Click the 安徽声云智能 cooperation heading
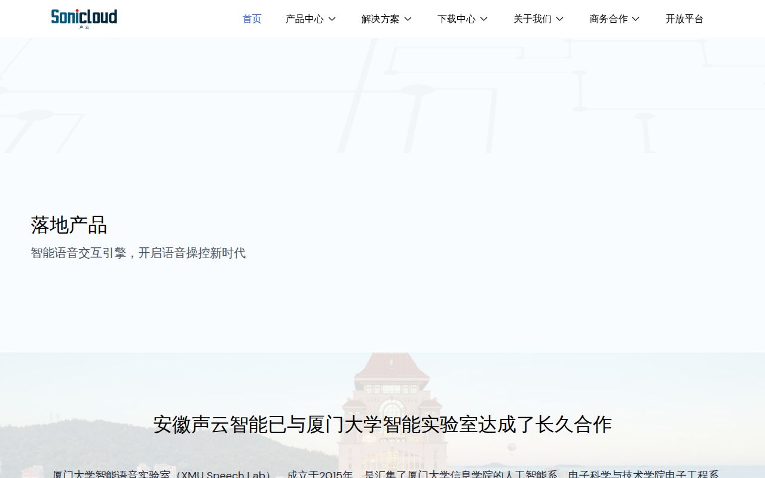765x478 pixels. [x=382, y=424]
